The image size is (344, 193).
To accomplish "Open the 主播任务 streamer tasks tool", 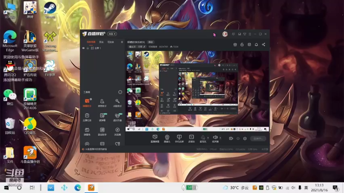I will click(87, 117).
